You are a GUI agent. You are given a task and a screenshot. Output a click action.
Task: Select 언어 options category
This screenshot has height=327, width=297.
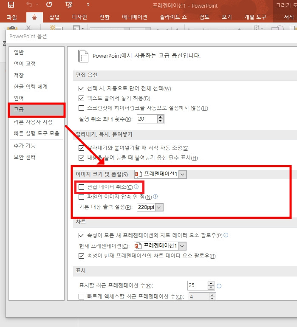[37, 98]
